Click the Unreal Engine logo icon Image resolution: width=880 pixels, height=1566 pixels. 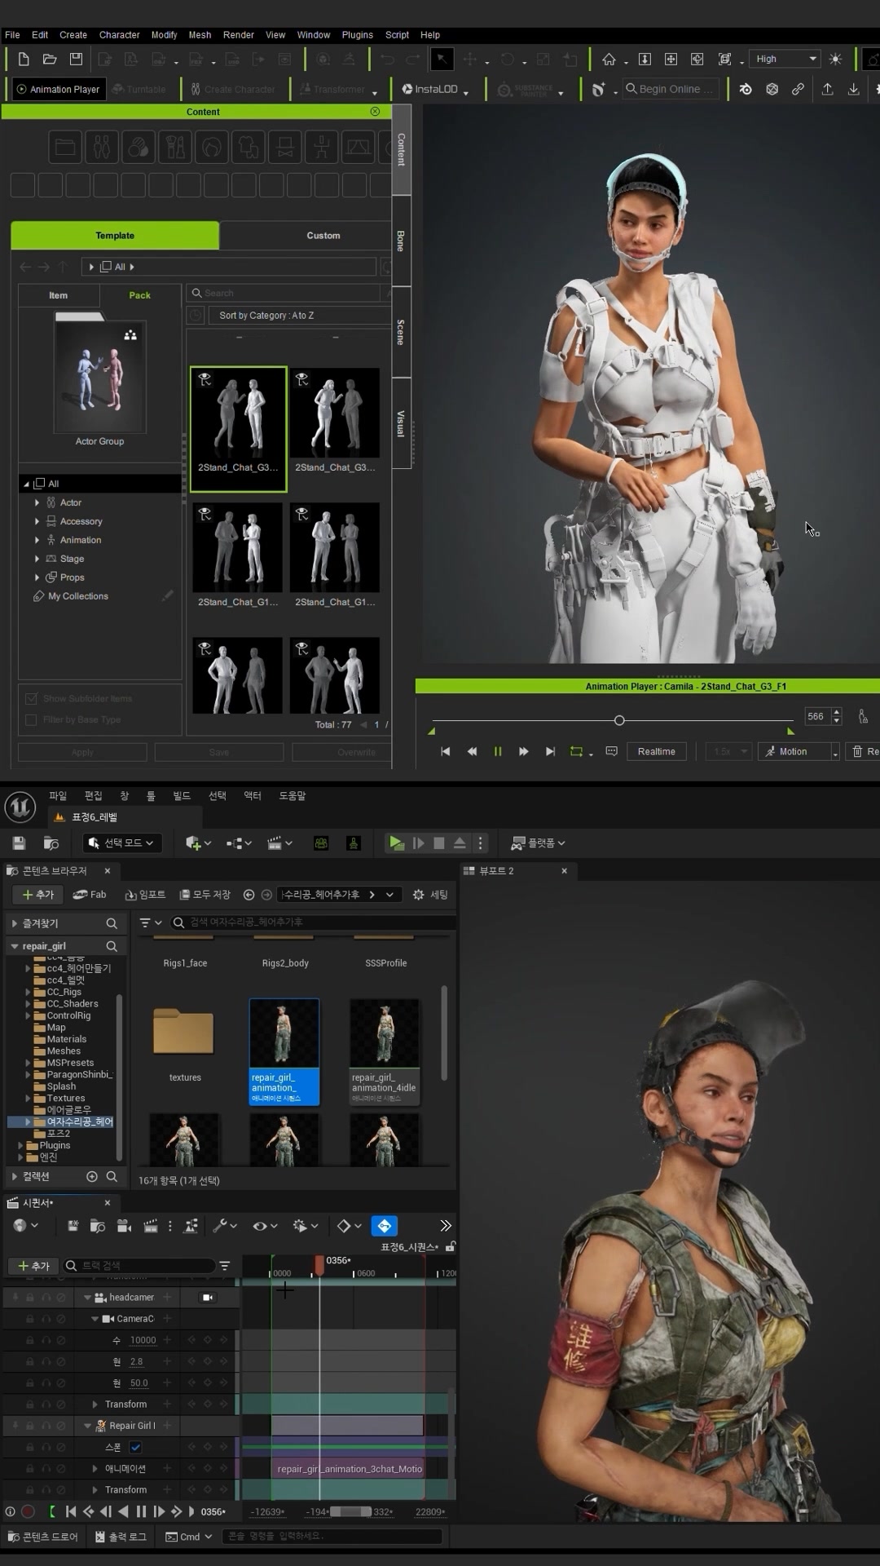pyautogui.click(x=20, y=807)
